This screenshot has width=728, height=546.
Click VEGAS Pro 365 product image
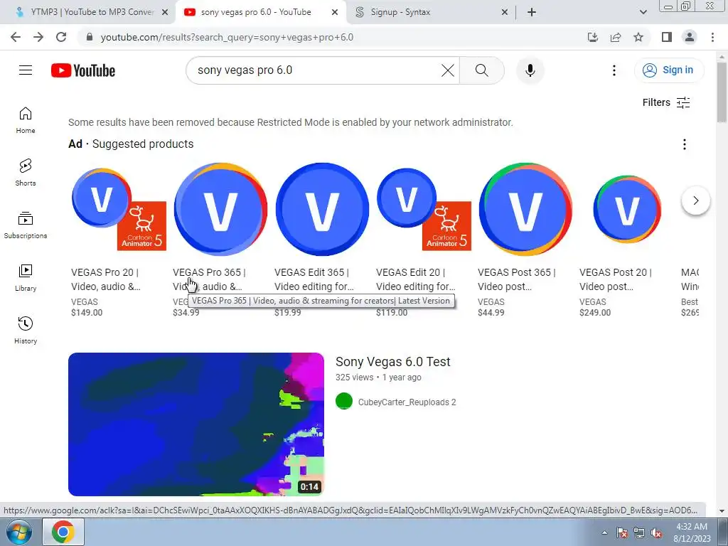pyautogui.click(x=220, y=209)
